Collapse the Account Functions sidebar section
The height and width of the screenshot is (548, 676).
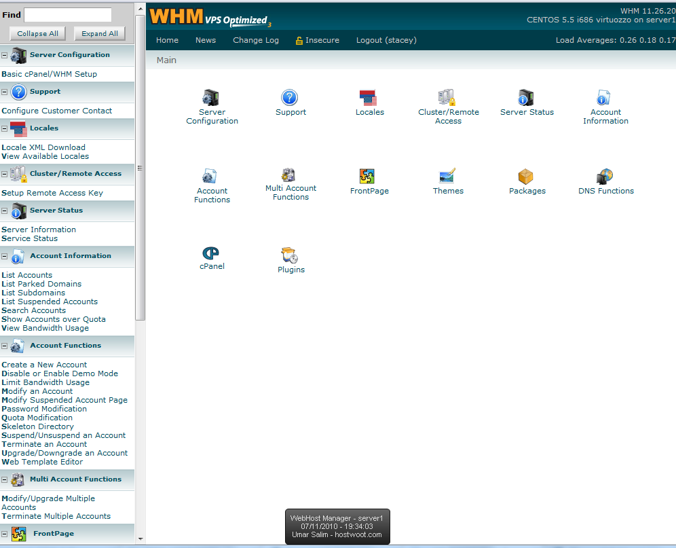point(4,346)
